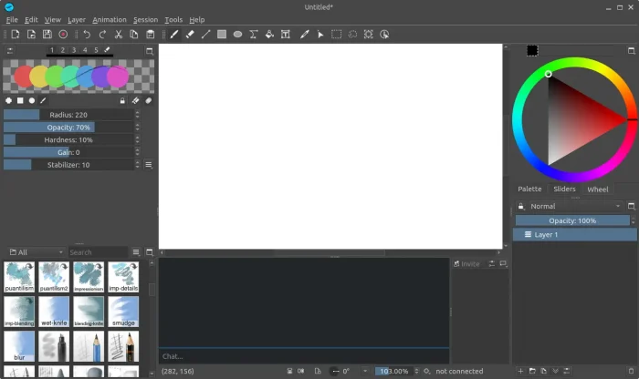Viewport: 639px width, 379px height.
Task: Open the Normal blend mode dropdown
Action: click(570, 207)
